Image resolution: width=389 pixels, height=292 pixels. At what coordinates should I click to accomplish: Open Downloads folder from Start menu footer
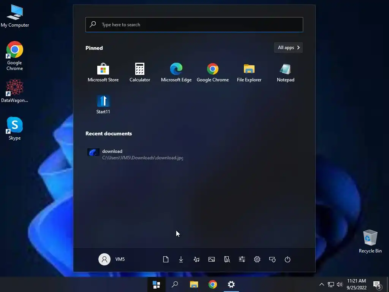(181, 259)
